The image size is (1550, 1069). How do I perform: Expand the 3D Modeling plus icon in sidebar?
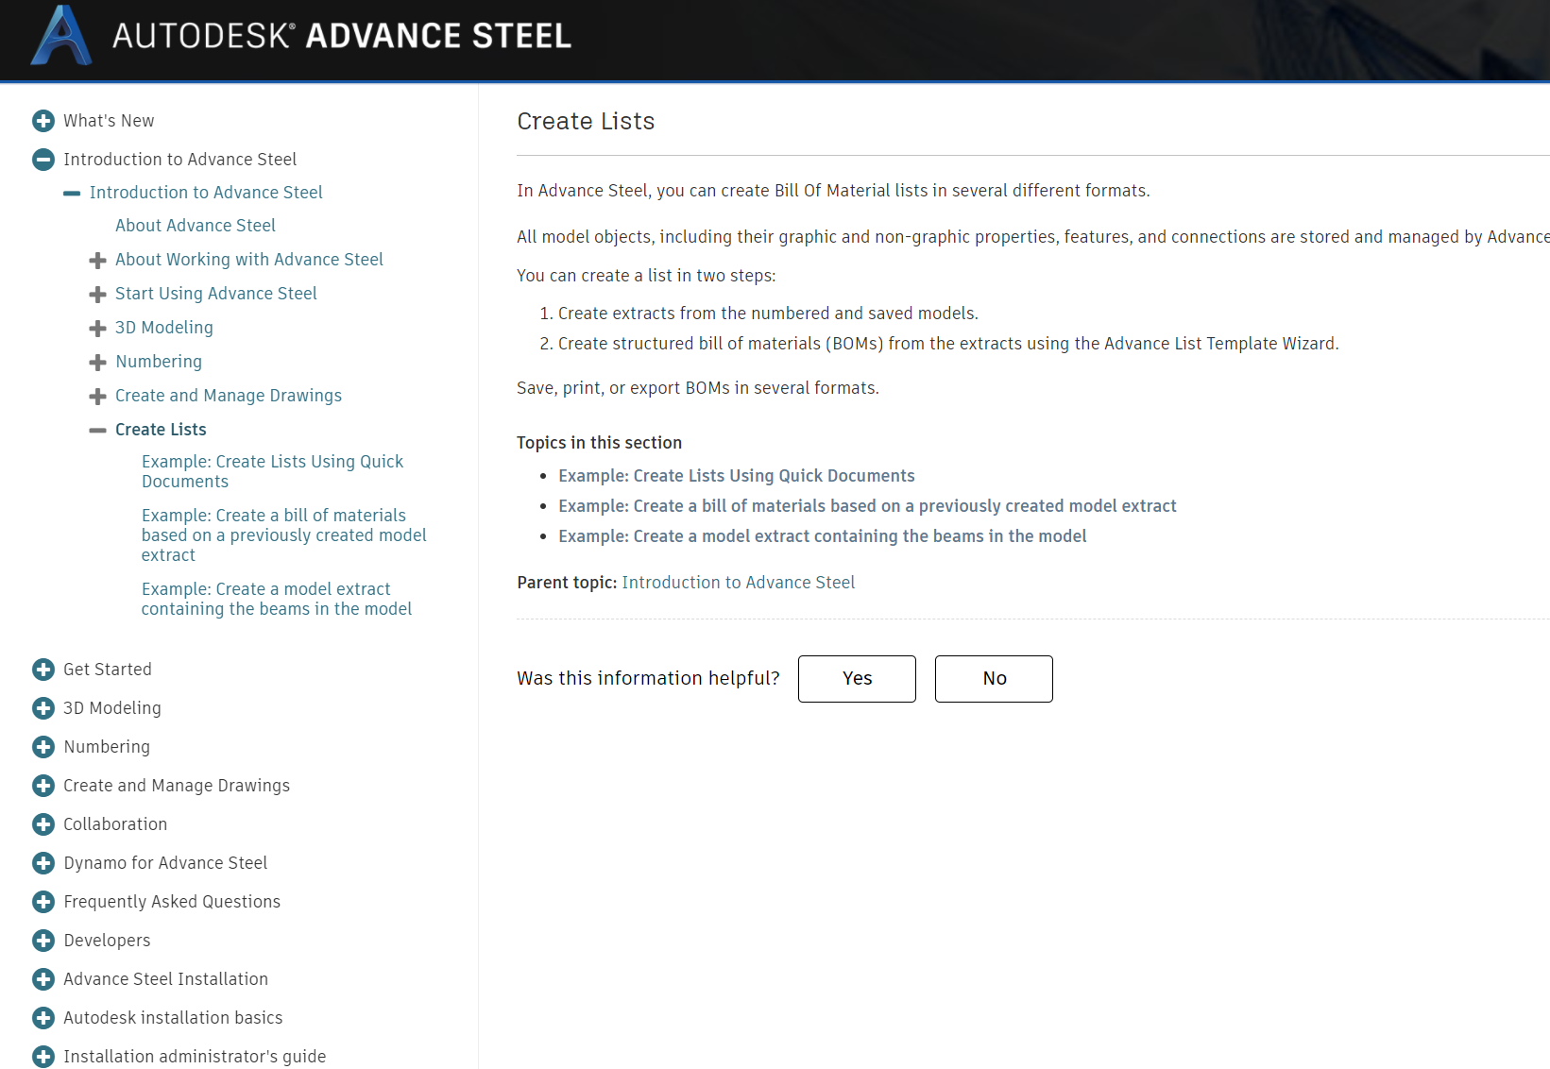(x=43, y=708)
